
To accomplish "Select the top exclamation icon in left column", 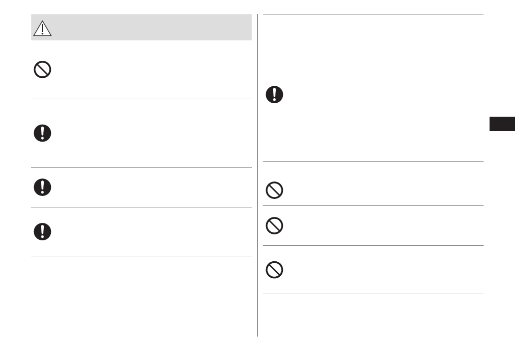I will (42, 133).
